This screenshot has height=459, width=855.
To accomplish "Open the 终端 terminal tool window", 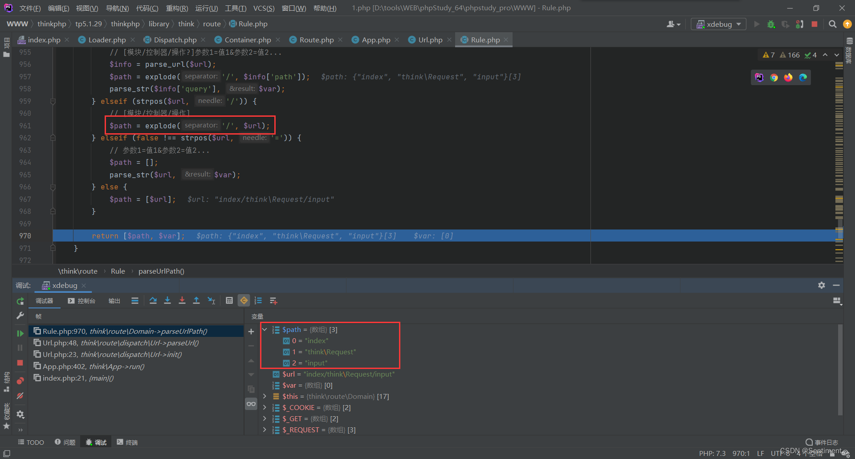I will pos(127,442).
